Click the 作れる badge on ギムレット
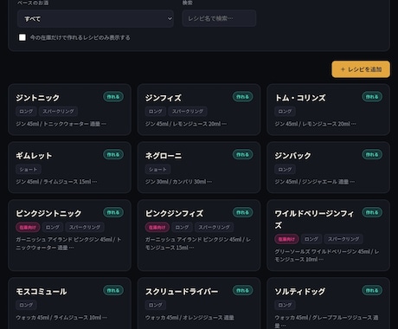Image resolution: width=398 pixels, height=329 pixels. [x=113, y=155]
